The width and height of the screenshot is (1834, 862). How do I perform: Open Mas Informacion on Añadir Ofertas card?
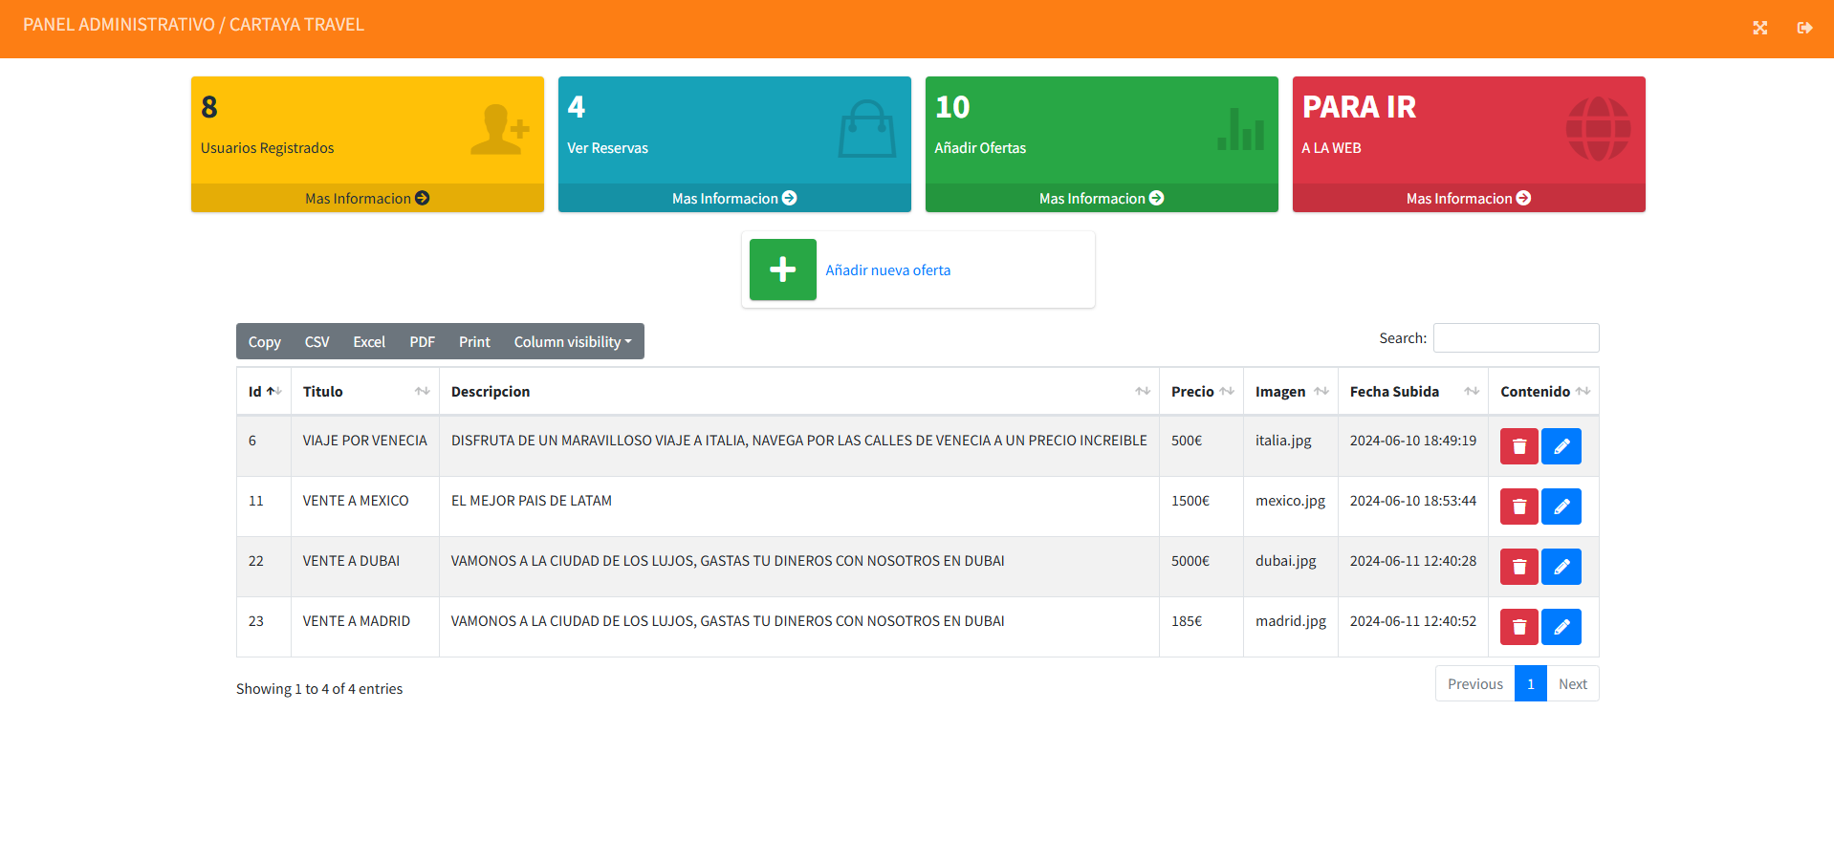[x=1102, y=198]
